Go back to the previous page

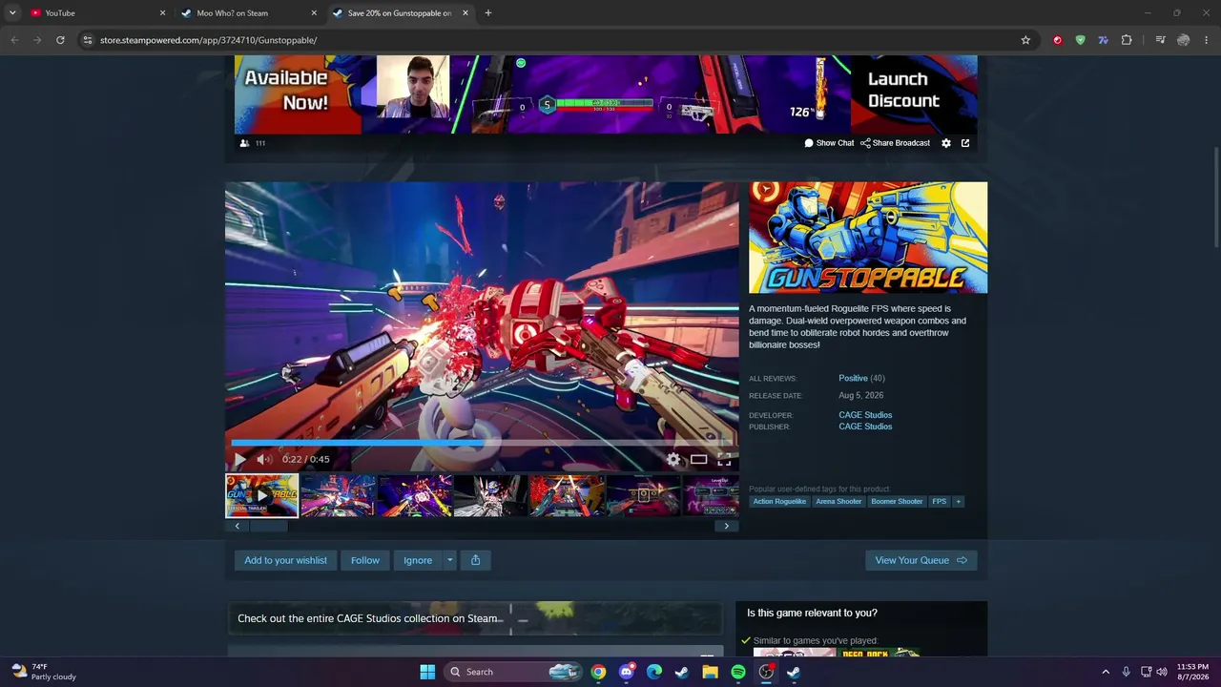pyautogui.click(x=14, y=40)
